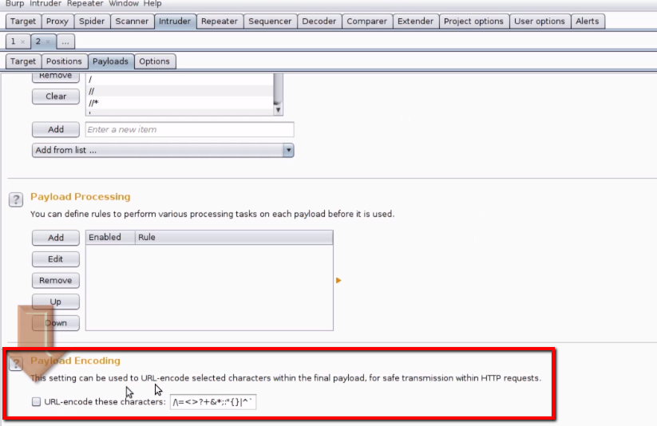Screen dimensions: 657x426
Task: Close Intruder attack tab 1
Action: (x=23, y=42)
